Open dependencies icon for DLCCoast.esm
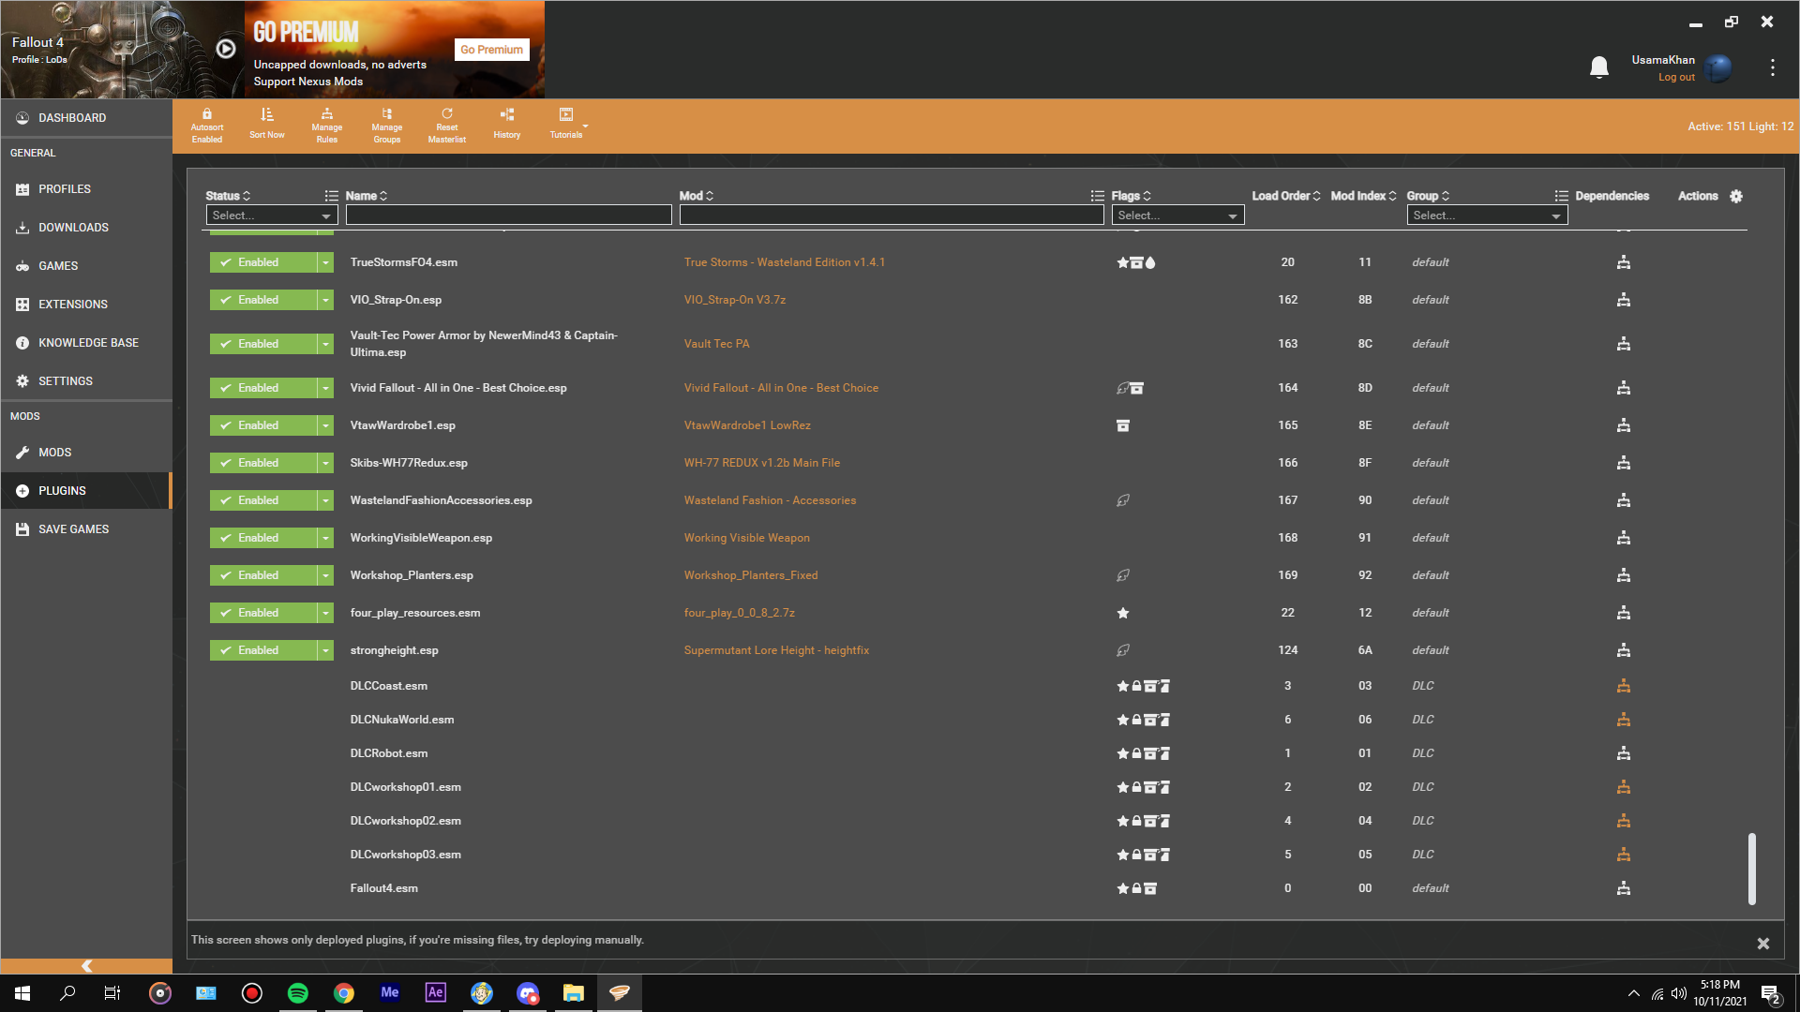The width and height of the screenshot is (1800, 1012). (1624, 686)
